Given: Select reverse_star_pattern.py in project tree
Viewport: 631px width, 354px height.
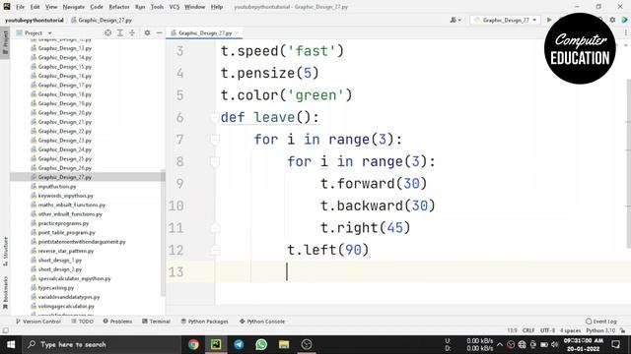Looking at the screenshot, I should (x=66, y=251).
